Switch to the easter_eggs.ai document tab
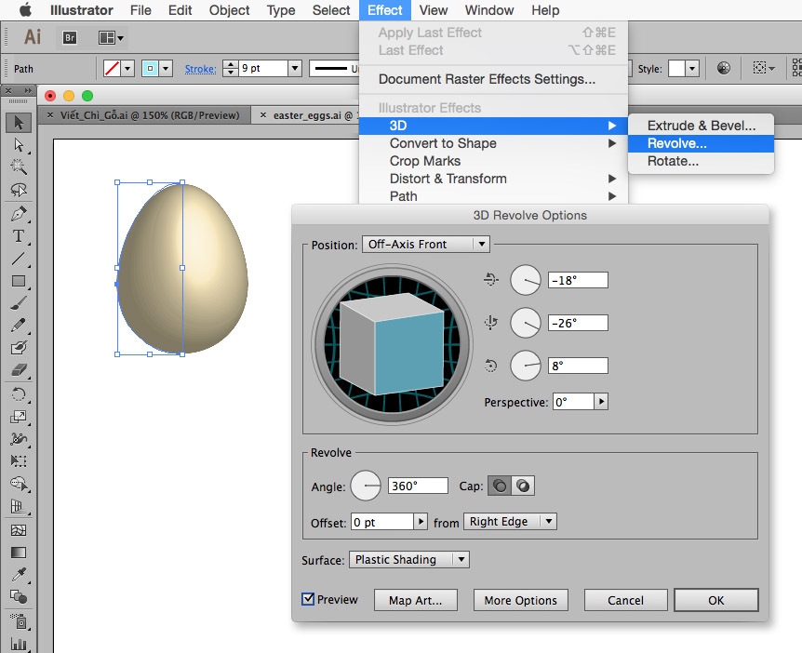This screenshot has height=653, width=802. click(310, 115)
